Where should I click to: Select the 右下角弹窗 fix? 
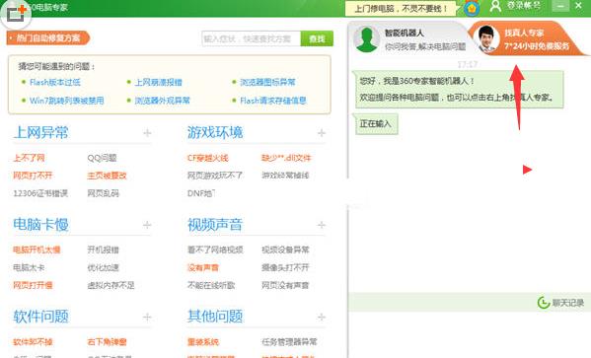[x=107, y=342]
